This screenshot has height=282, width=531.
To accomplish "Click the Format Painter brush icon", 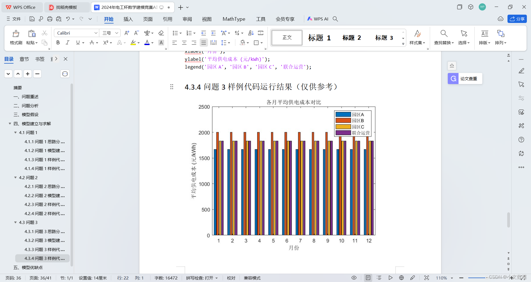I will (x=16, y=34).
